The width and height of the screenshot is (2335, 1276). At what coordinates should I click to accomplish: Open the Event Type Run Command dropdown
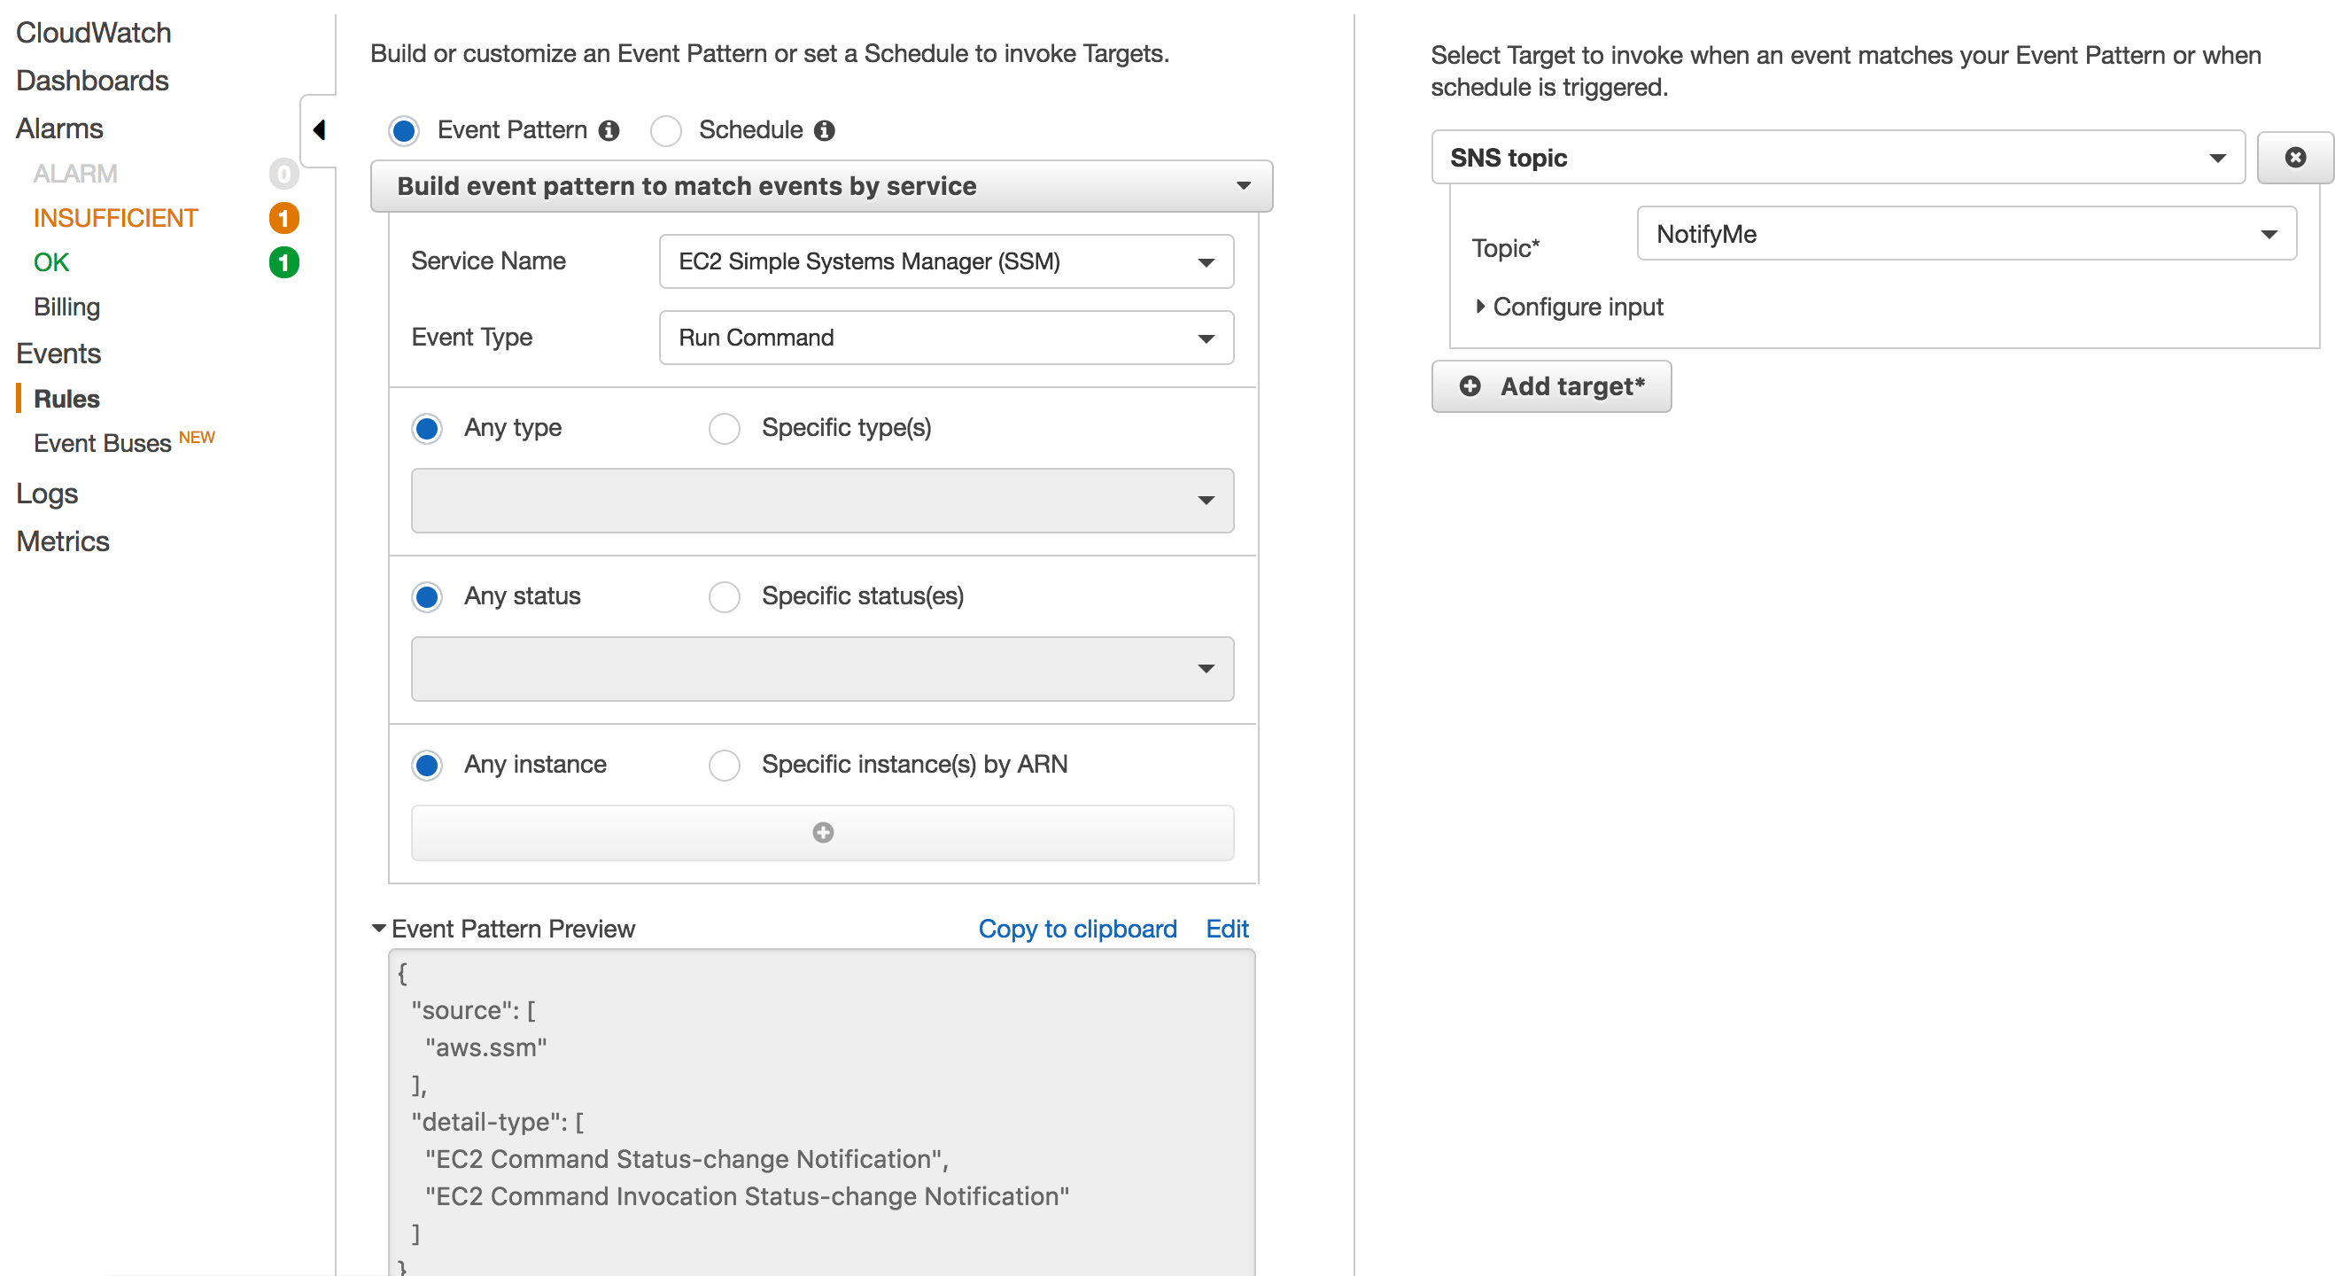pyautogui.click(x=945, y=338)
